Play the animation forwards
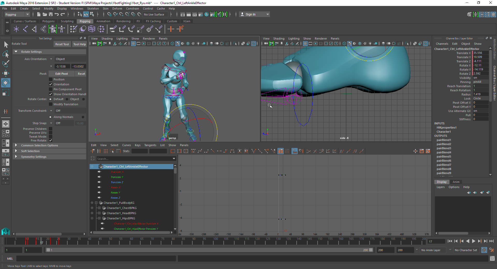Image resolution: width=497 pixels, height=269 pixels. [x=474, y=241]
